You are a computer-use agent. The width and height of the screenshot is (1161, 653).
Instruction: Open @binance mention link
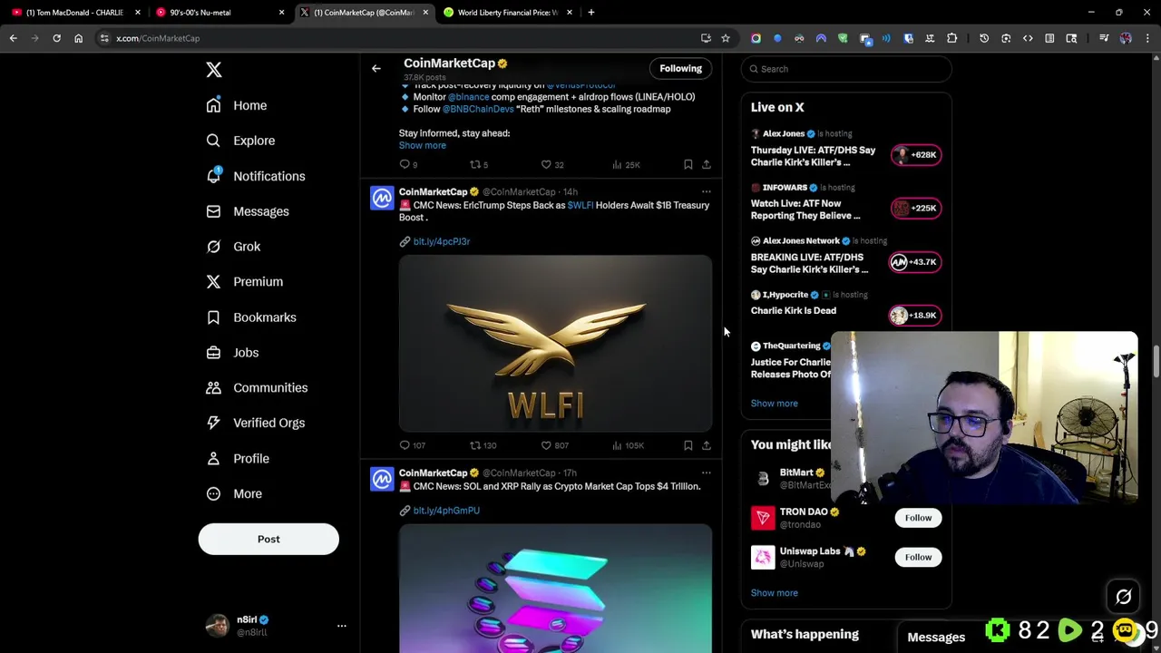pos(468,97)
